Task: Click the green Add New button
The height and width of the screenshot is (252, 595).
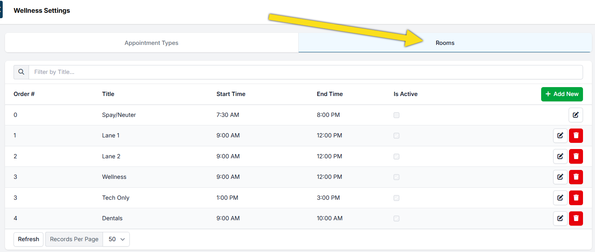Action: [x=562, y=94]
